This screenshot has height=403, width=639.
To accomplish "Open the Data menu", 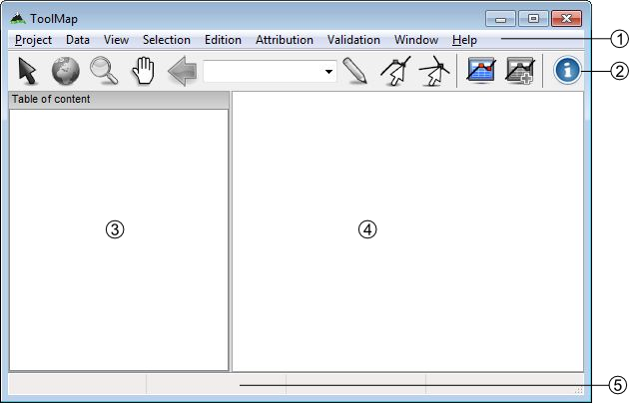I will point(78,40).
